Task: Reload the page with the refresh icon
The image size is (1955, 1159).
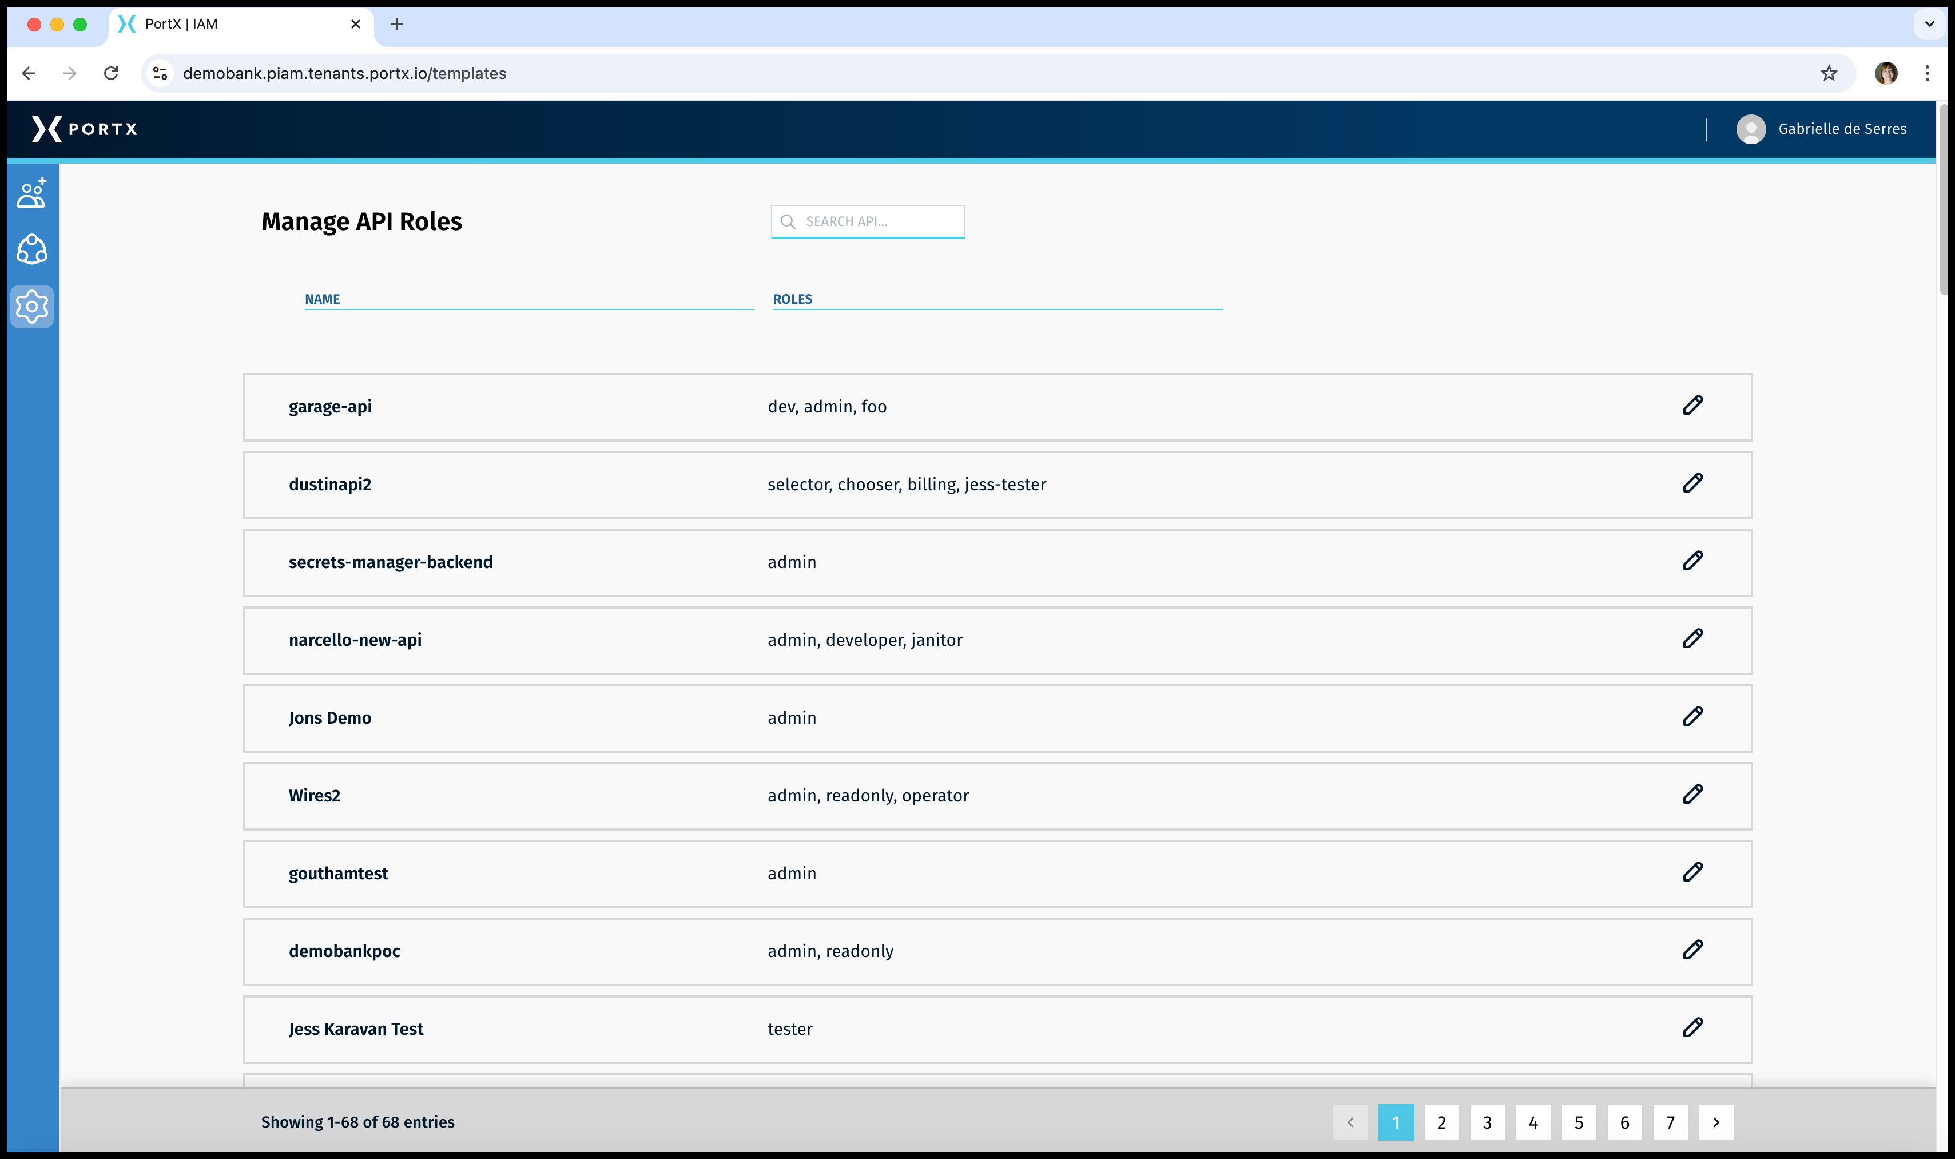Action: [x=111, y=73]
